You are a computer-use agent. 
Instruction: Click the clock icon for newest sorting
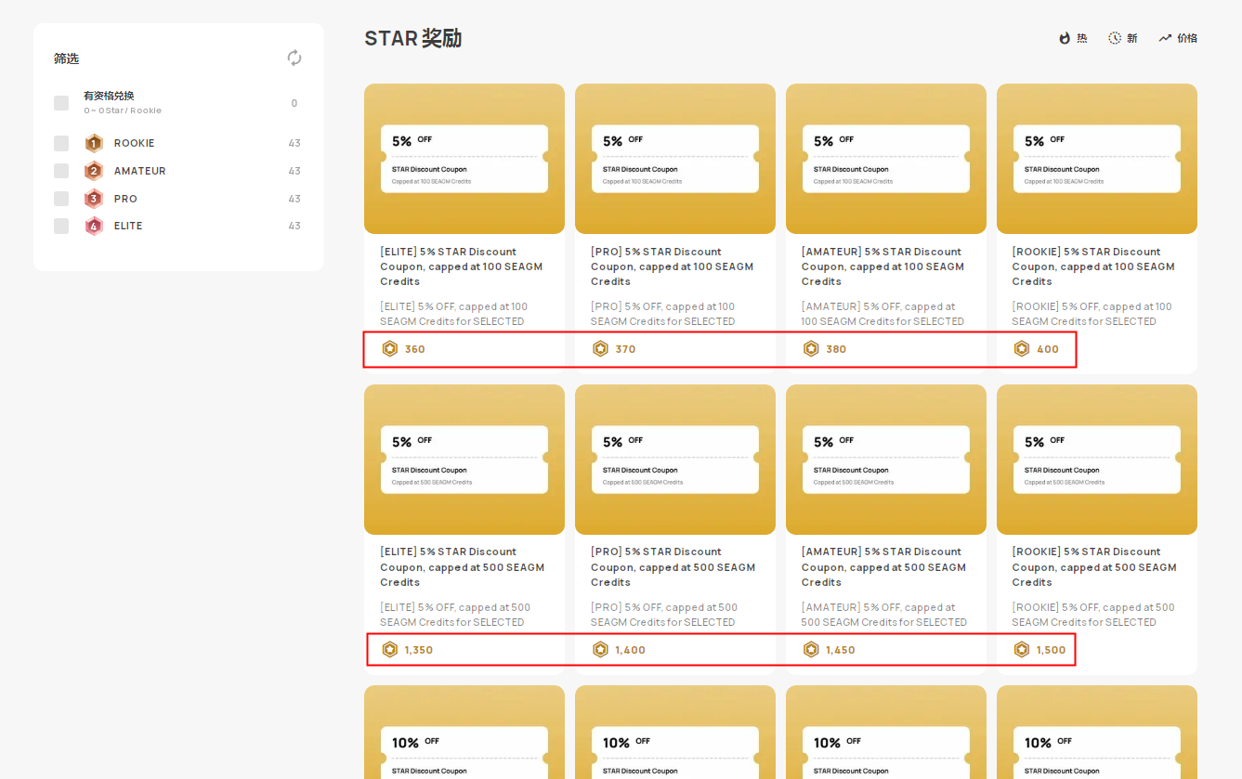click(1115, 38)
